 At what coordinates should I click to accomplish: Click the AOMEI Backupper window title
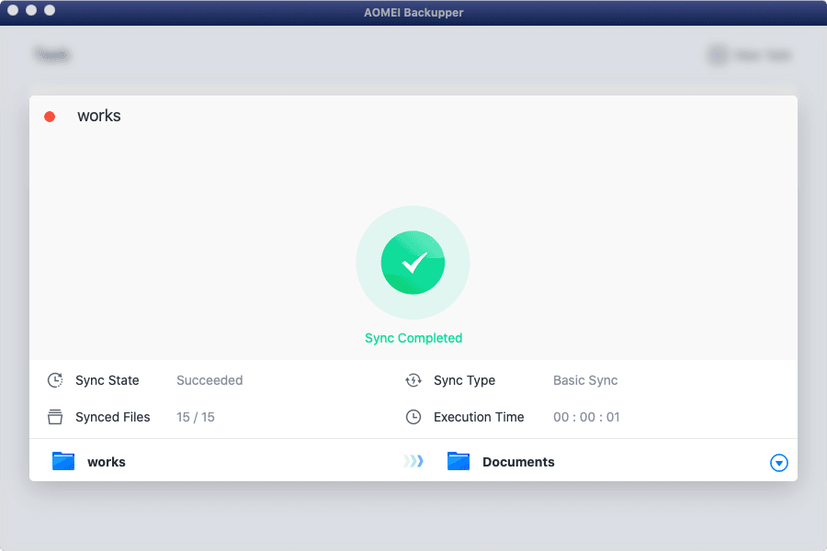tap(413, 12)
